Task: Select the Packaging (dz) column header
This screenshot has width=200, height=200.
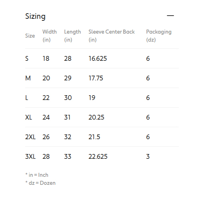Action: [159, 36]
